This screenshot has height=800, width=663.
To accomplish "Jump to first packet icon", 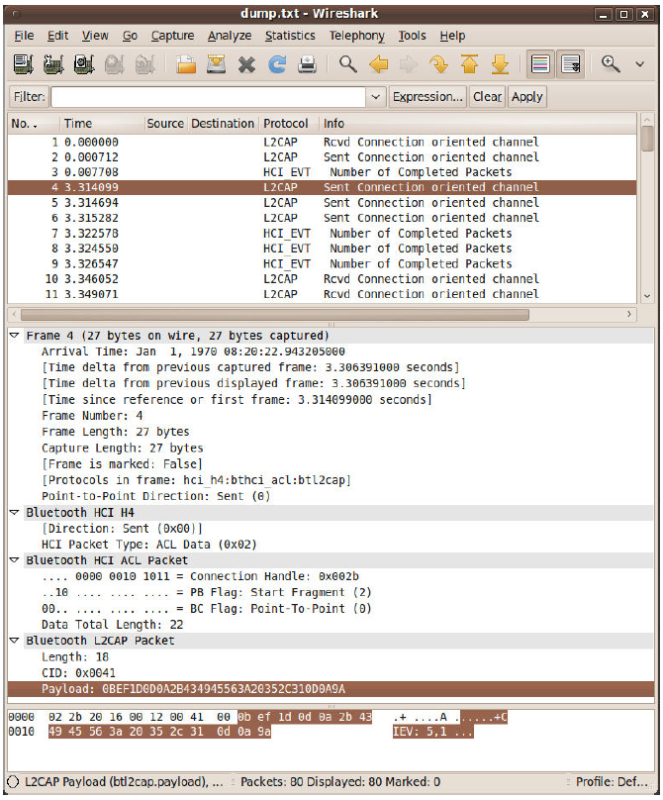I will click(x=469, y=65).
